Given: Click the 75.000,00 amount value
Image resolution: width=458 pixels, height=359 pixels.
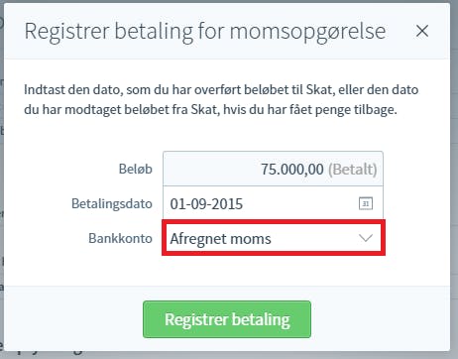Looking at the screenshot, I should 292,170.
